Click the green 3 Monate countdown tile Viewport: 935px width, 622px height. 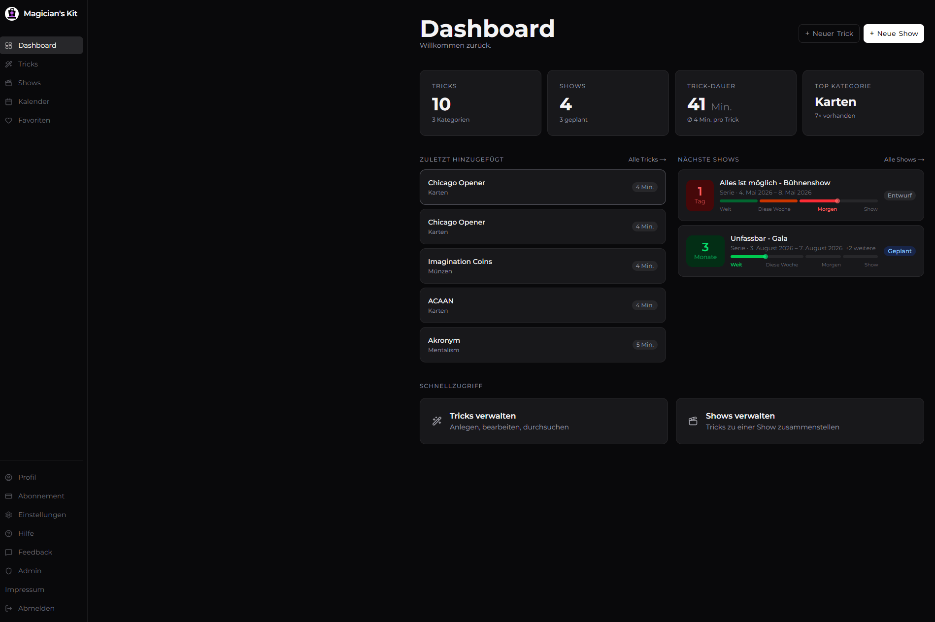coord(705,251)
